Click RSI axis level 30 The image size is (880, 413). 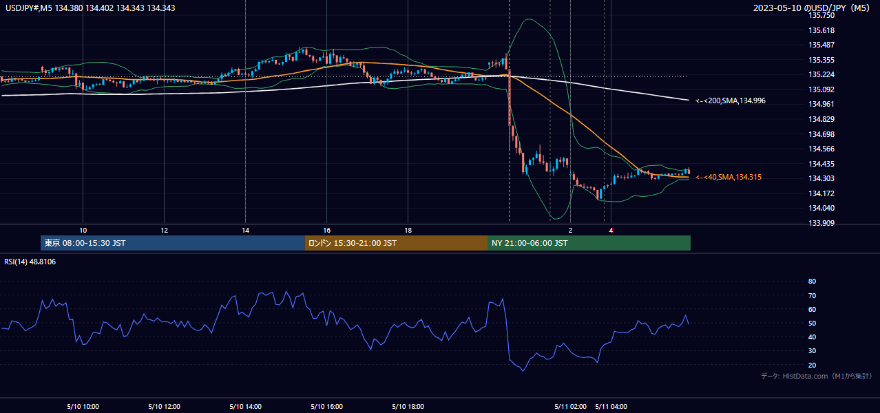tap(812, 351)
